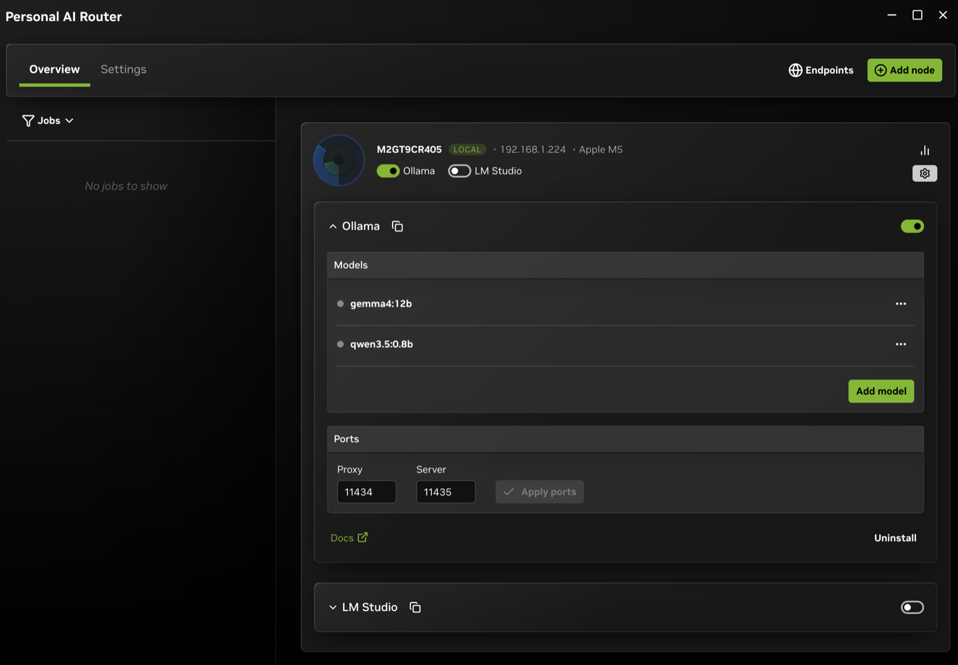Select the gemma4:12b model row
This screenshot has width=958, height=665.
(x=625, y=304)
